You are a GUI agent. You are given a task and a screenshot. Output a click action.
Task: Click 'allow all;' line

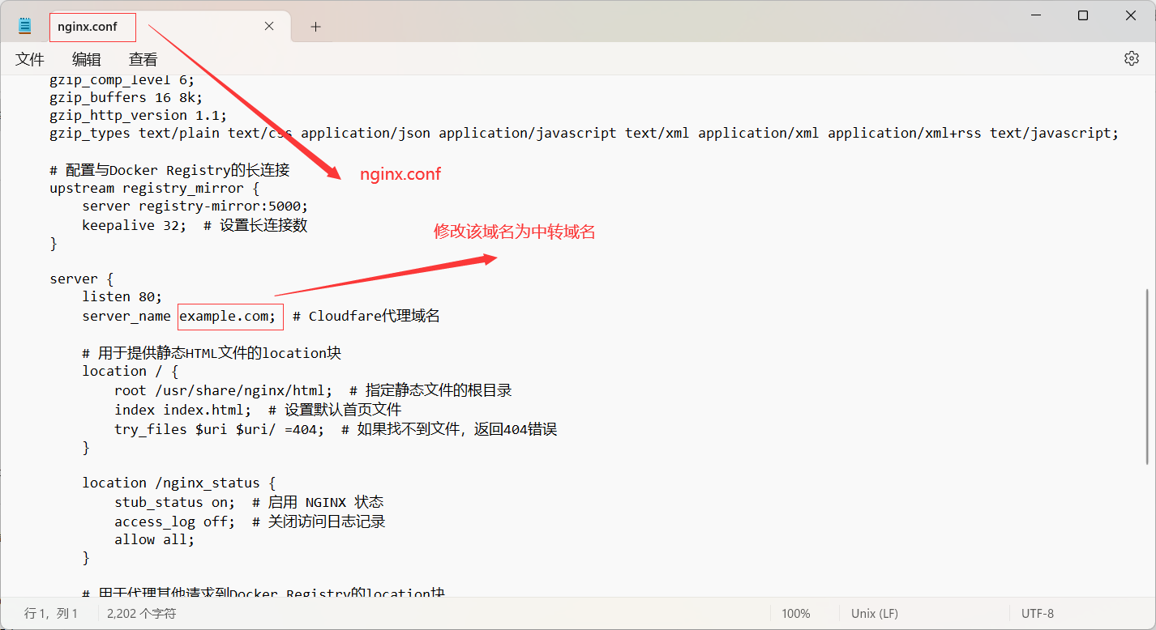click(x=155, y=539)
